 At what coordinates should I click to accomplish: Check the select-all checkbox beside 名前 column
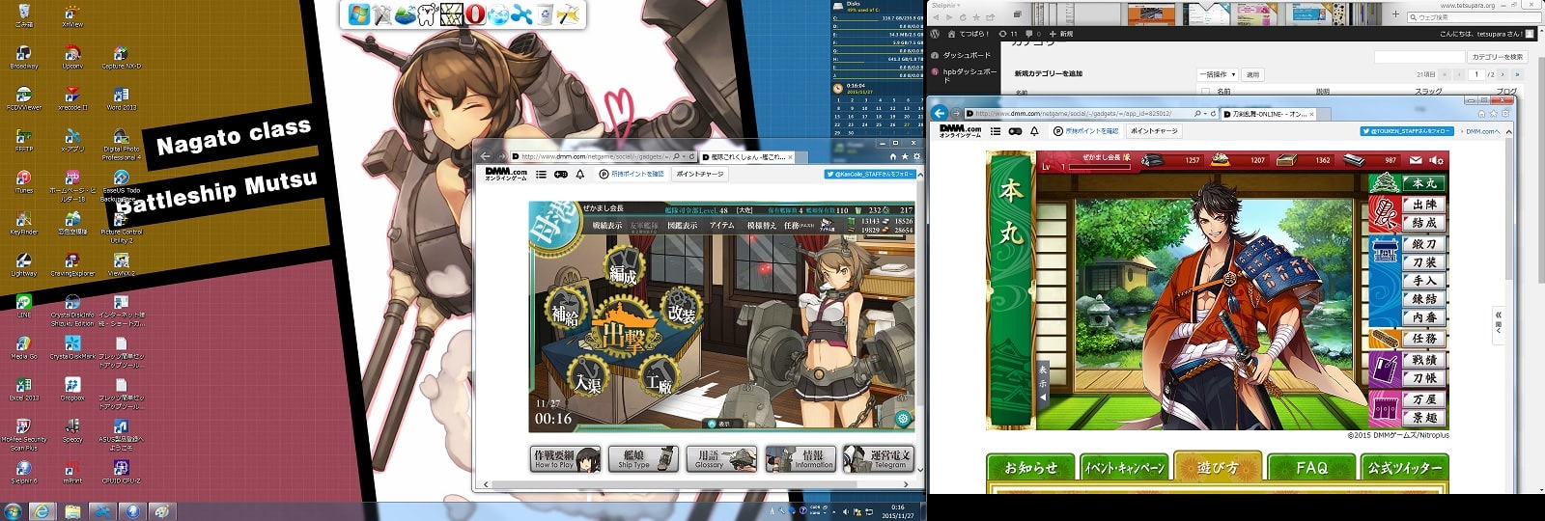[1204, 92]
